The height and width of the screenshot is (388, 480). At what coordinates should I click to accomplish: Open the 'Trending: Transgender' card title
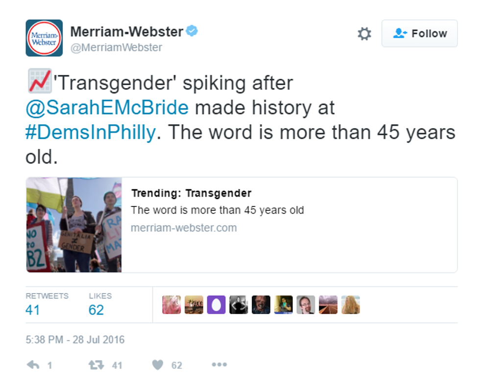click(191, 193)
